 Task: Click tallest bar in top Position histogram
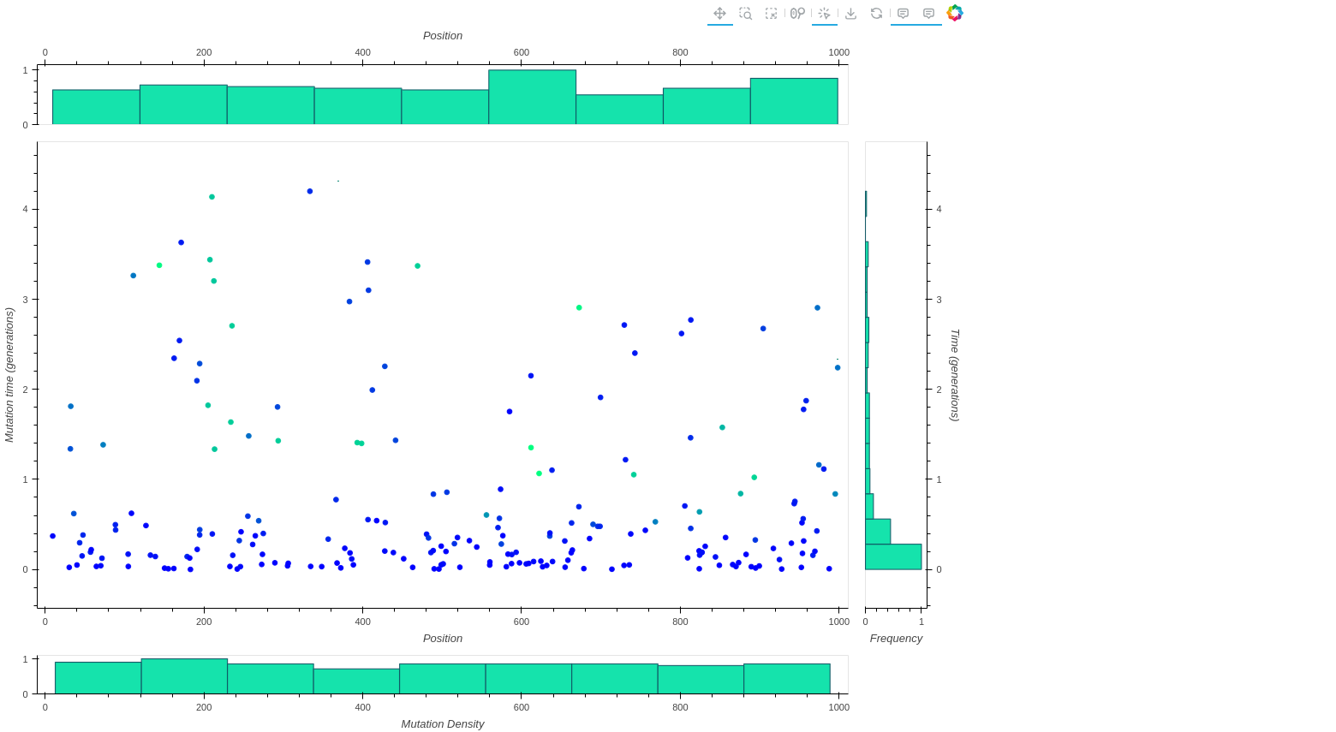coord(532,97)
